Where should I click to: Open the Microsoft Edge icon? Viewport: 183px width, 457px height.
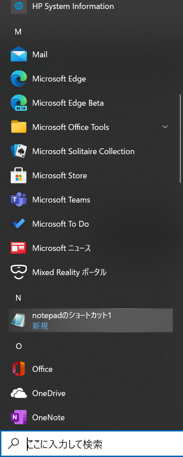[19, 79]
